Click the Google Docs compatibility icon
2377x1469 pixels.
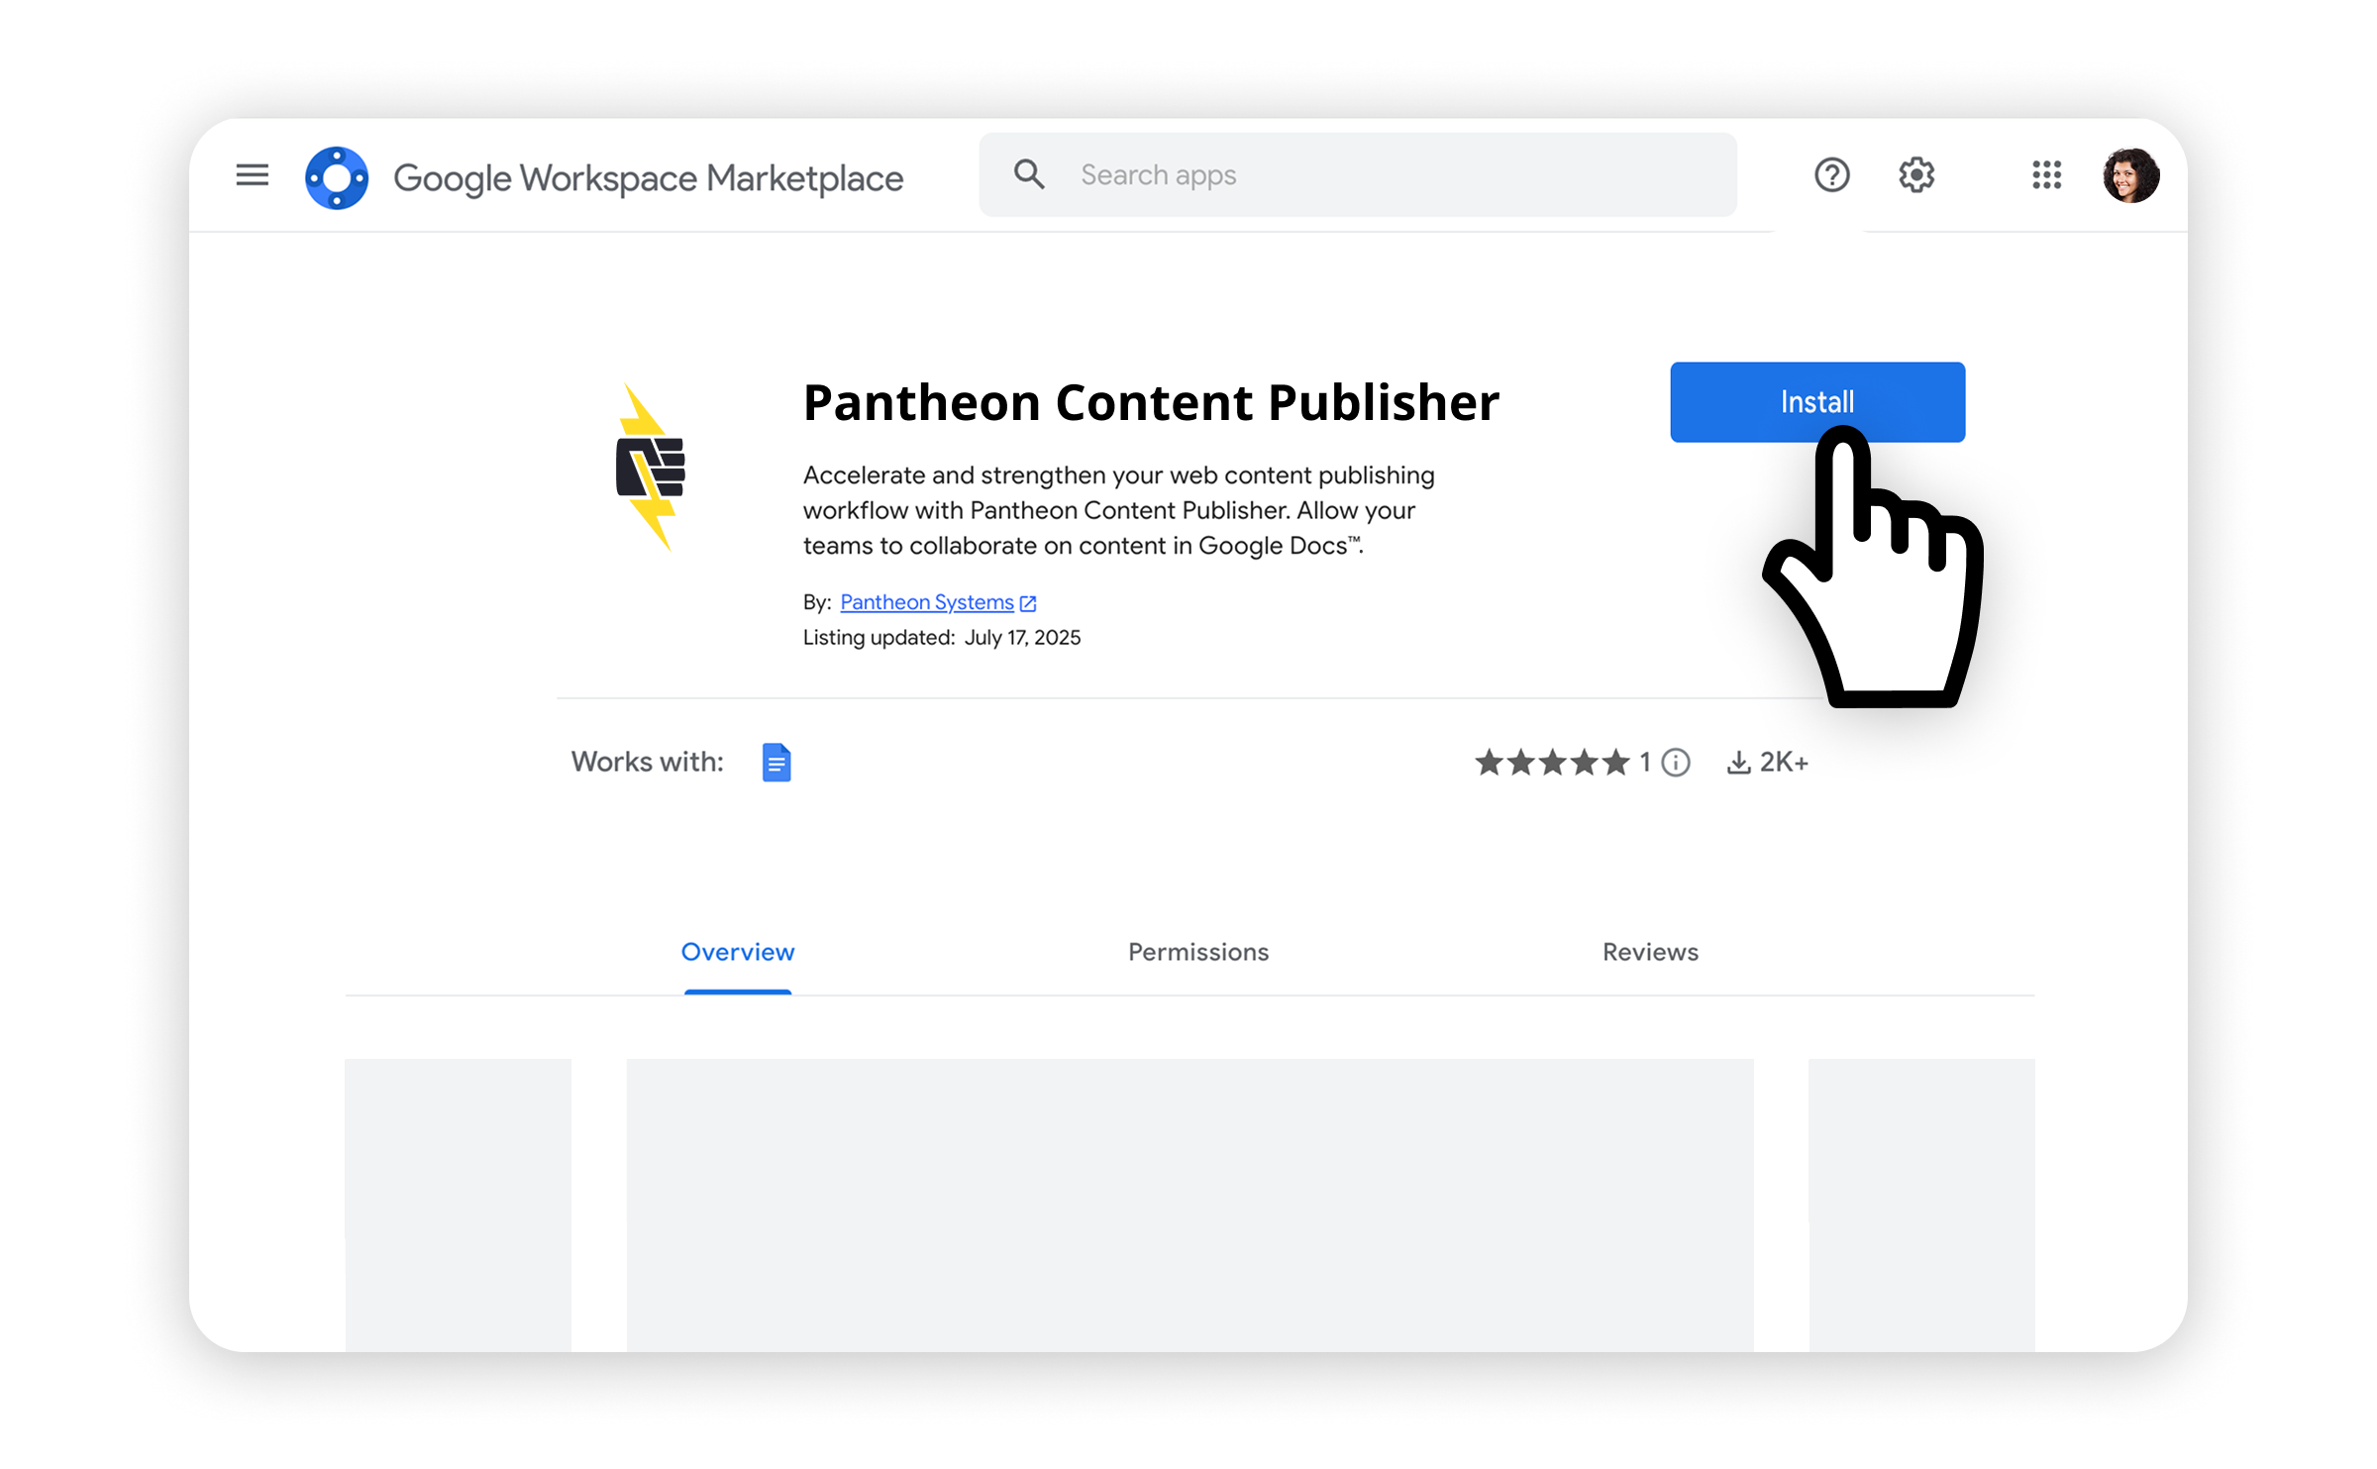pyautogui.click(x=776, y=762)
